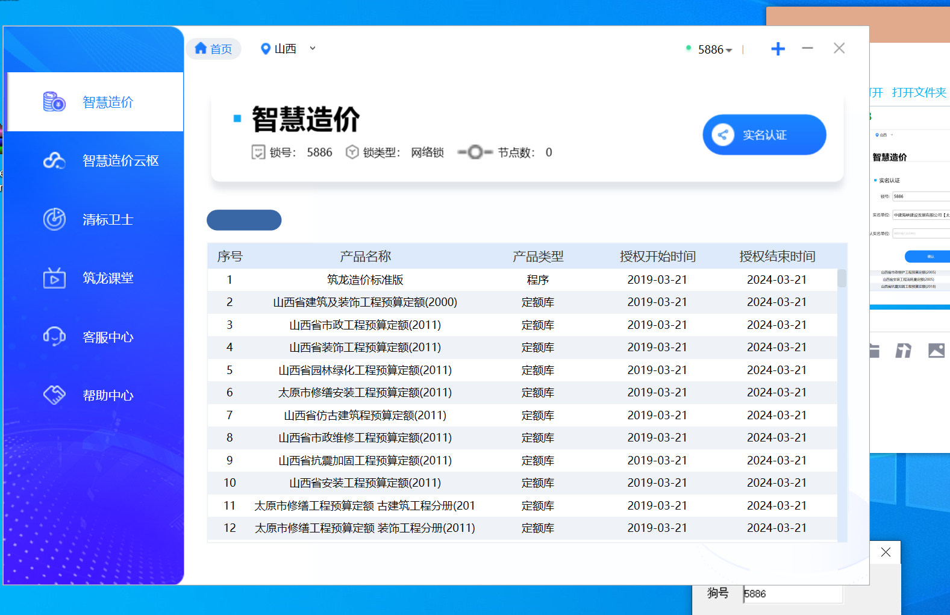The width and height of the screenshot is (950, 615).
Task: Click the table vertical scrollbar thumb
Action: pos(842,278)
